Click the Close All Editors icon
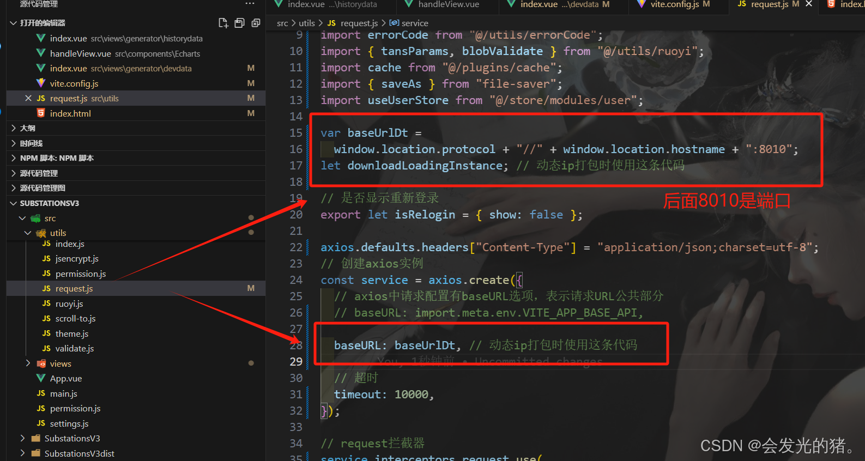Image resolution: width=865 pixels, height=461 pixels. click(x=256, y=23)
